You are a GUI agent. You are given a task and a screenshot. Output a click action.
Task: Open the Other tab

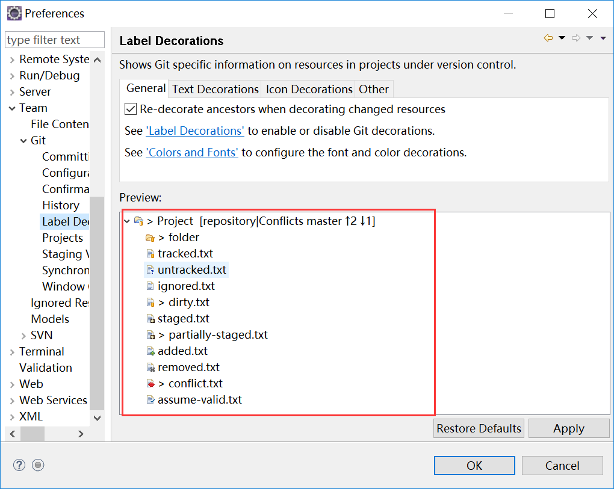coord(374,89)
